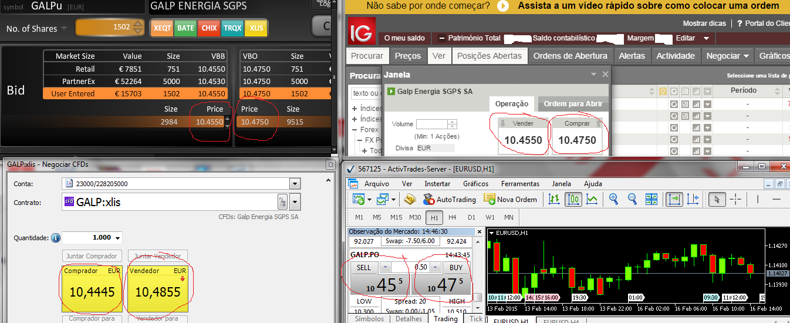
Task: Click the Bid price stepper arrows at 10.4550
Action: coord(228,122)
